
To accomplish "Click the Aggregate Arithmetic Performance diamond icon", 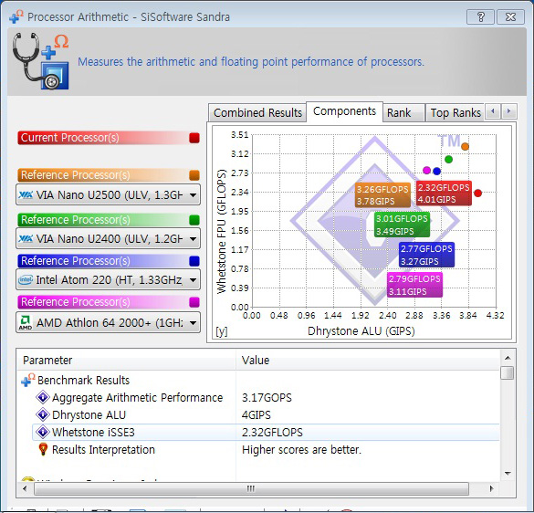I will [x=43, y=397].
